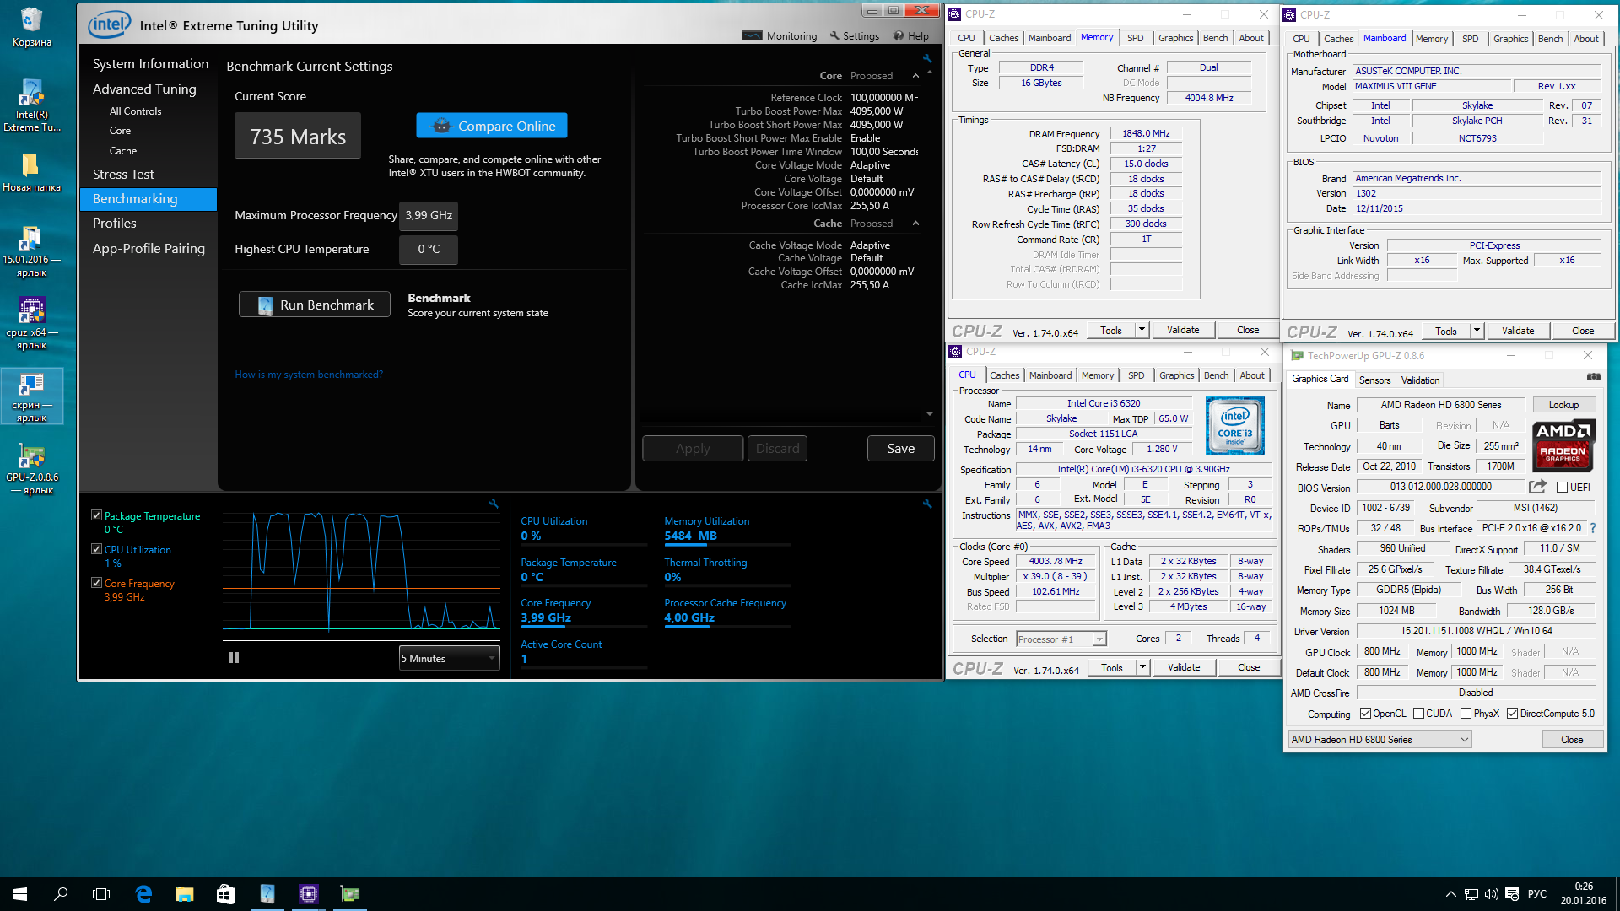
Task: Open the taskbar clock and date
Action: pyautogui.click(x=1583, y=894)
